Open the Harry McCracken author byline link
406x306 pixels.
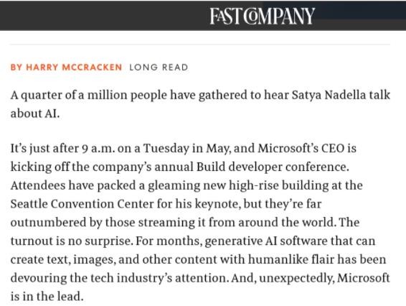pos(66,68)
